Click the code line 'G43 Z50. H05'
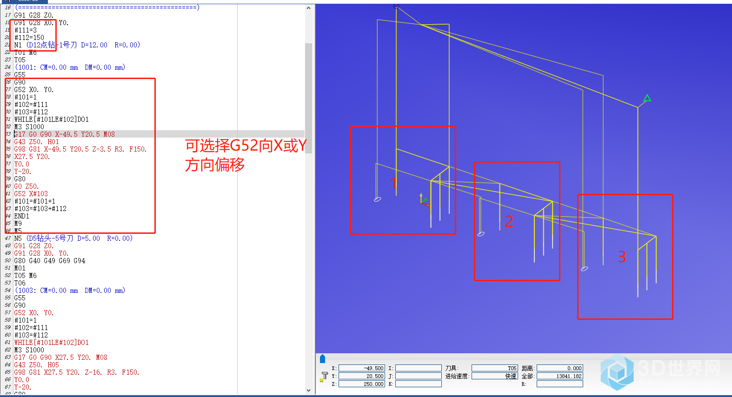The width and height of the screenshot is (732, 397). [x=36, y=365]
